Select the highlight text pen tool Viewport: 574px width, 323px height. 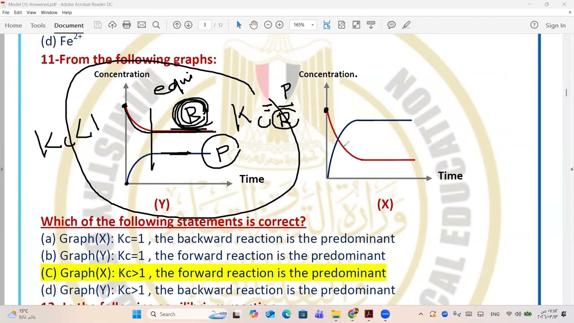(x=406, y=25)
